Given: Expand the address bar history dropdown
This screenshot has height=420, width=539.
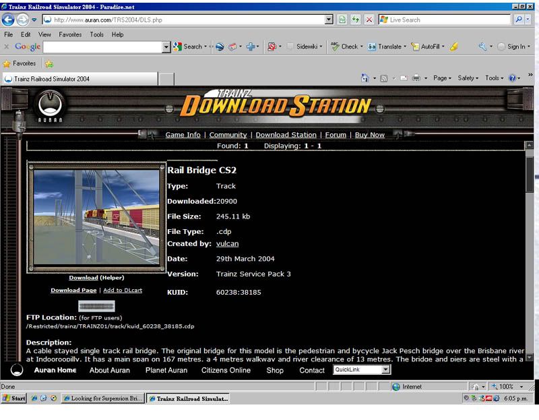Looking at the screenshot, I should click(329, 20).
